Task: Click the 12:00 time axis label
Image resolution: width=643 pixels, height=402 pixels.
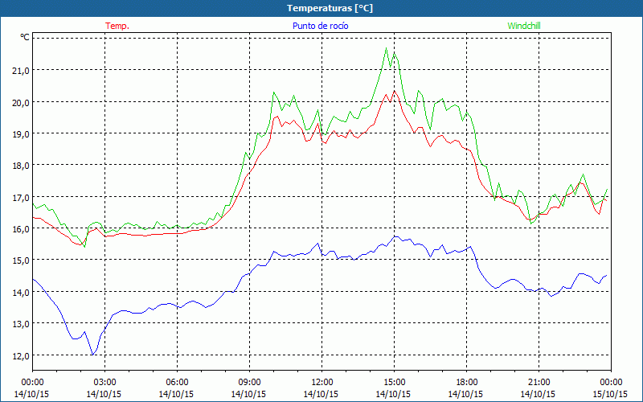Action: 322,383
